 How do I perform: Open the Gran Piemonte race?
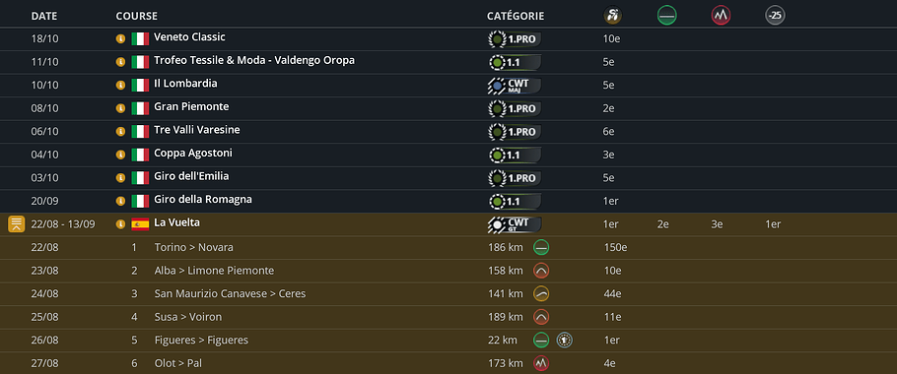tap(191, 106)
